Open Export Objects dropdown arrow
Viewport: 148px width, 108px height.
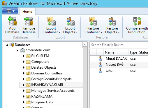77,32
